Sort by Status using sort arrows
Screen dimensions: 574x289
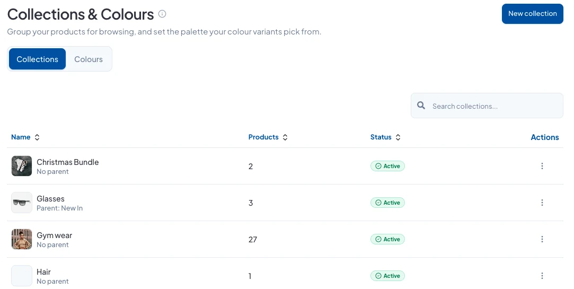pyautogui.click(x=398, y=137)
